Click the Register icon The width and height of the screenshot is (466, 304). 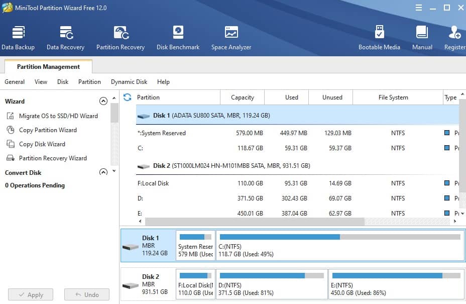click(x=455, y=33)
